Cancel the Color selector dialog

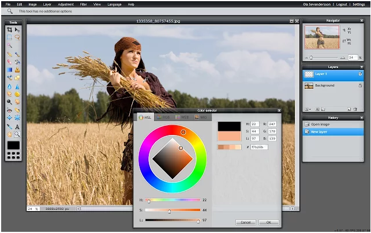point(245,222)
